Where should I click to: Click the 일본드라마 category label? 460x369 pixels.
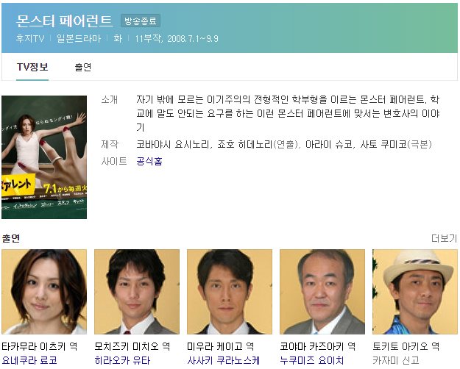(79, 38)
